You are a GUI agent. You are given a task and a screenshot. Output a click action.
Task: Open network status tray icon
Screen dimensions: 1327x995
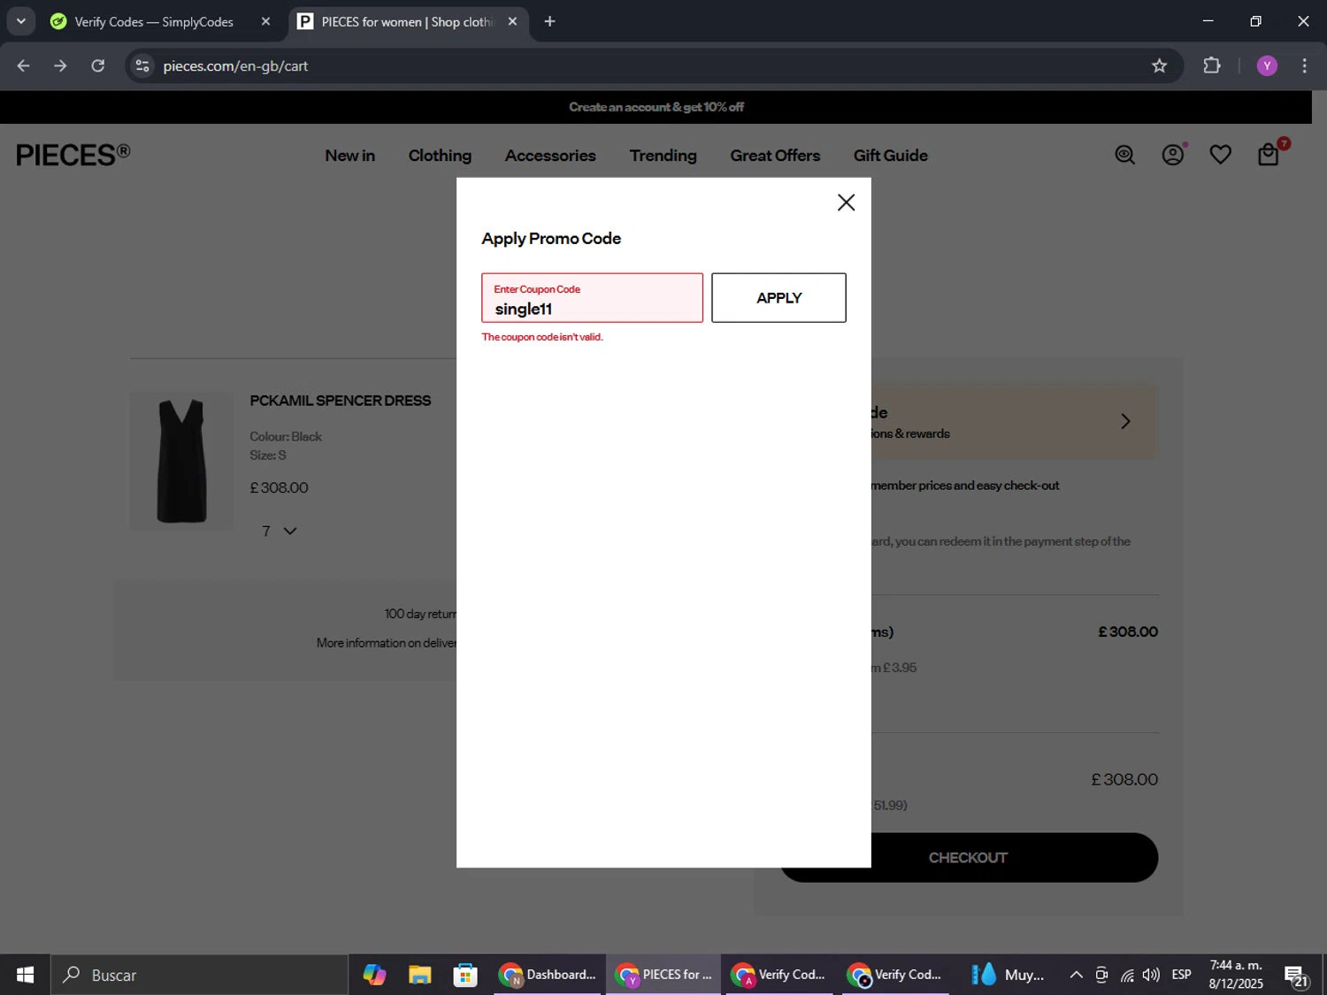pyautogui.click(x=1127, y=975)
